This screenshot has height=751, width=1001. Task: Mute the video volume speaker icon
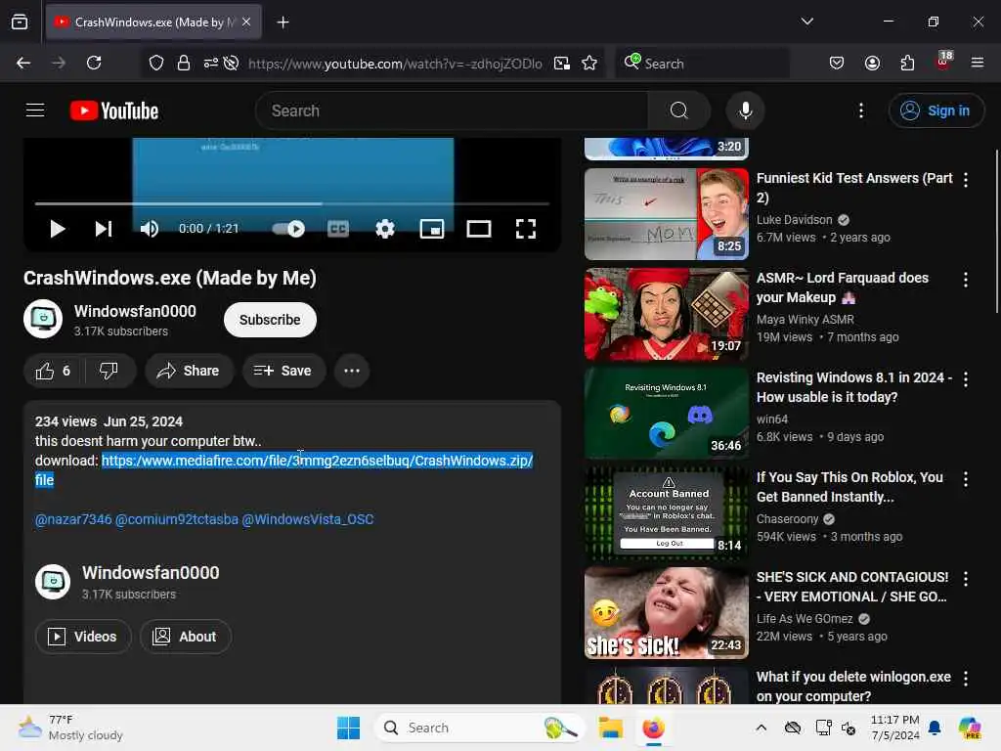pyautogui.click(x=150, y=229)
